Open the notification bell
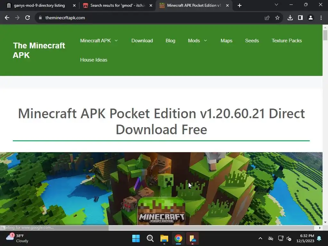Screen dimensions: 328x246 [319, 238]
